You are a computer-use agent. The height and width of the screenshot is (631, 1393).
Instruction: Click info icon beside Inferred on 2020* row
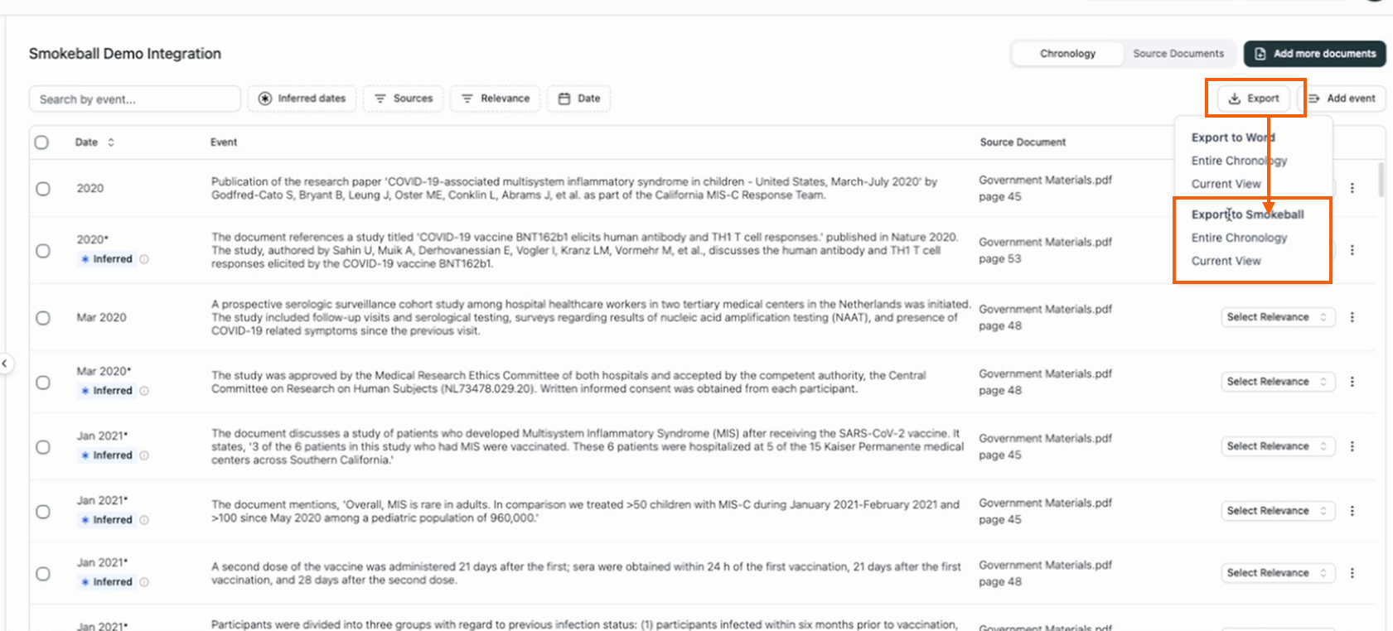tap(144, 259)
